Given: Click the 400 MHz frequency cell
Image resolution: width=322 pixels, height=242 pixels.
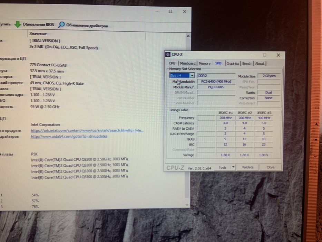Looking at the screenshot, I should 264,118.
